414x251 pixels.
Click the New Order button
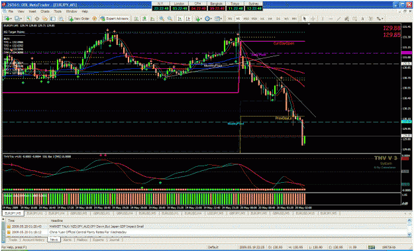click(x=79, y=19)
